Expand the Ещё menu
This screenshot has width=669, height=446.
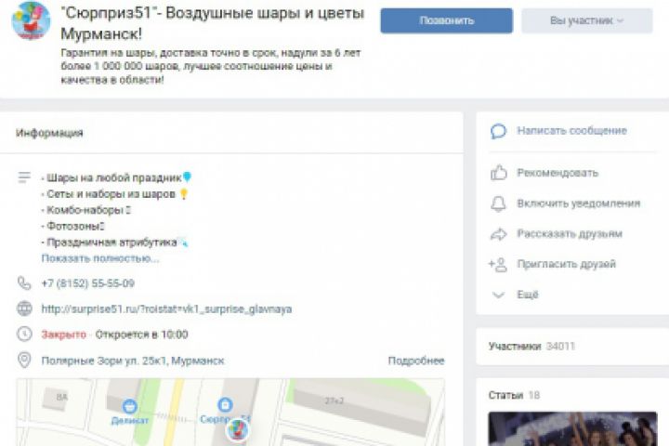[x=528, y=295]
